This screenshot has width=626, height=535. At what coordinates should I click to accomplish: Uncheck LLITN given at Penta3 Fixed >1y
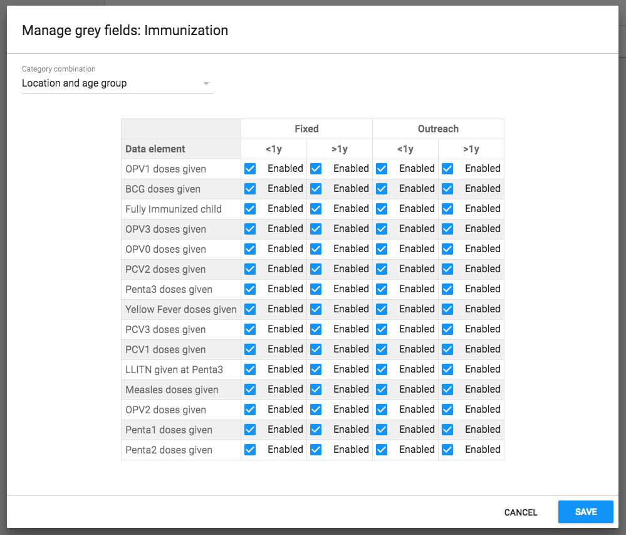pos(316,369)
